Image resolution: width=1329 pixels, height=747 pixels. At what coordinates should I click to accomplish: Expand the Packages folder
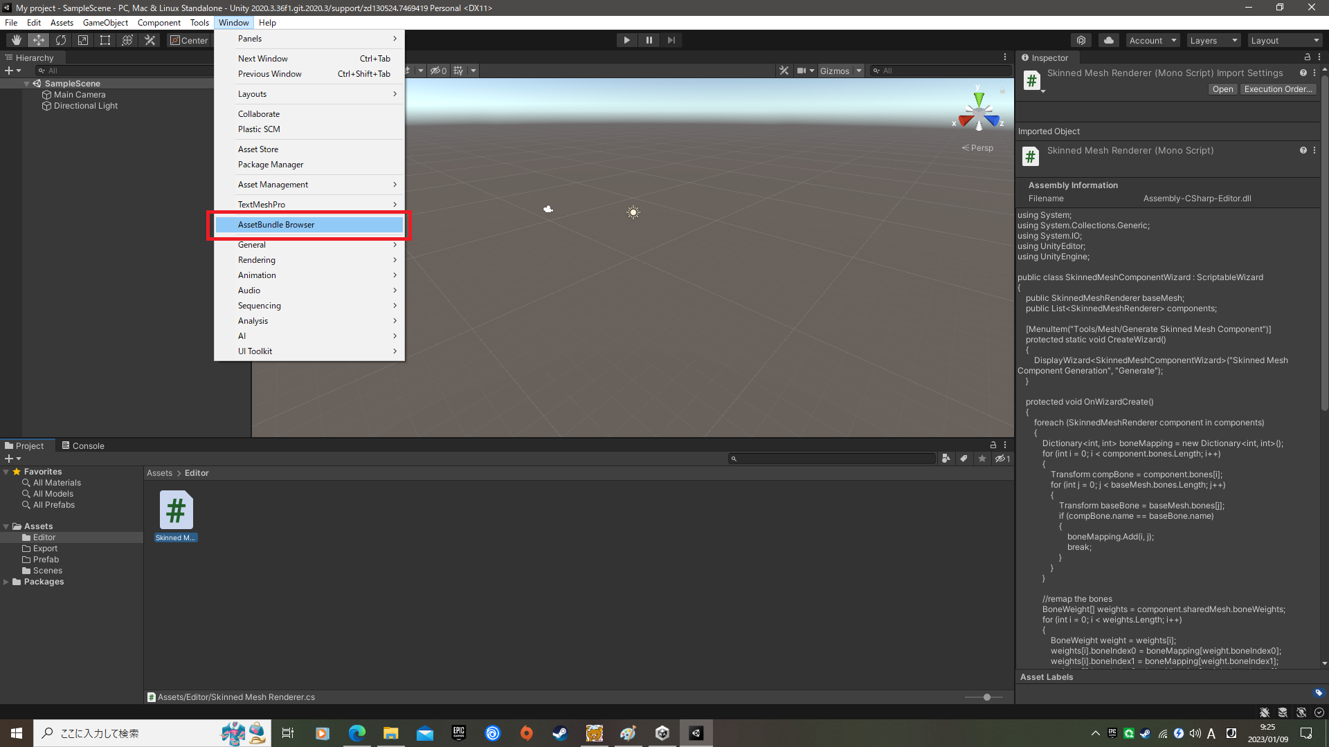[x=6, y=582]
